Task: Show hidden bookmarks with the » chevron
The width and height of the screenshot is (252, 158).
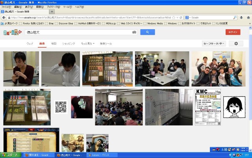Action: coord(250,24)
